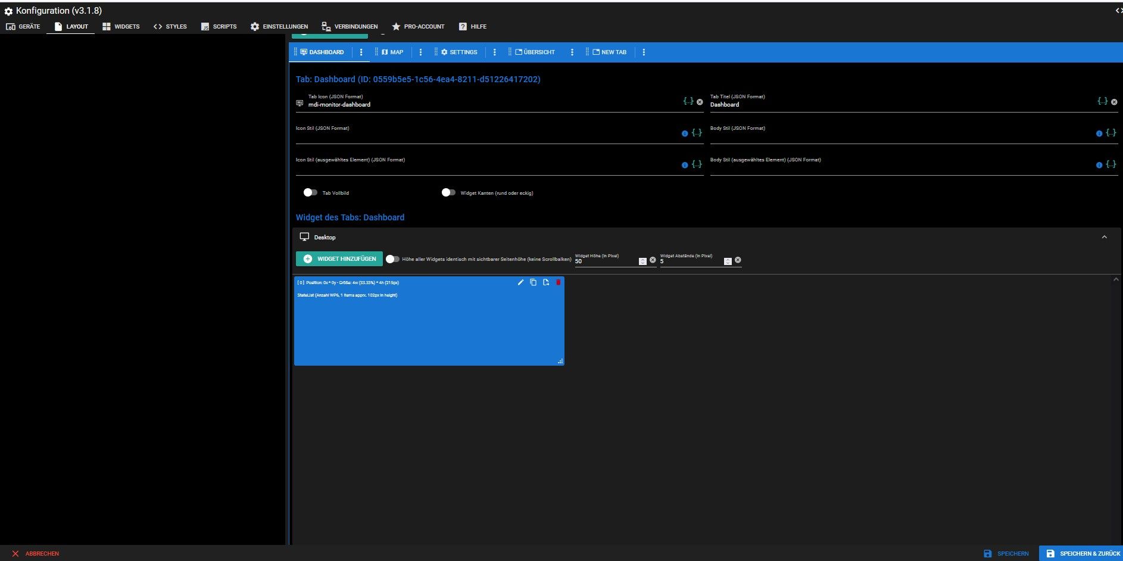Adjust Widget Höhe stepper
Screen dimensions: 1123x561
[x=642, y=261]
